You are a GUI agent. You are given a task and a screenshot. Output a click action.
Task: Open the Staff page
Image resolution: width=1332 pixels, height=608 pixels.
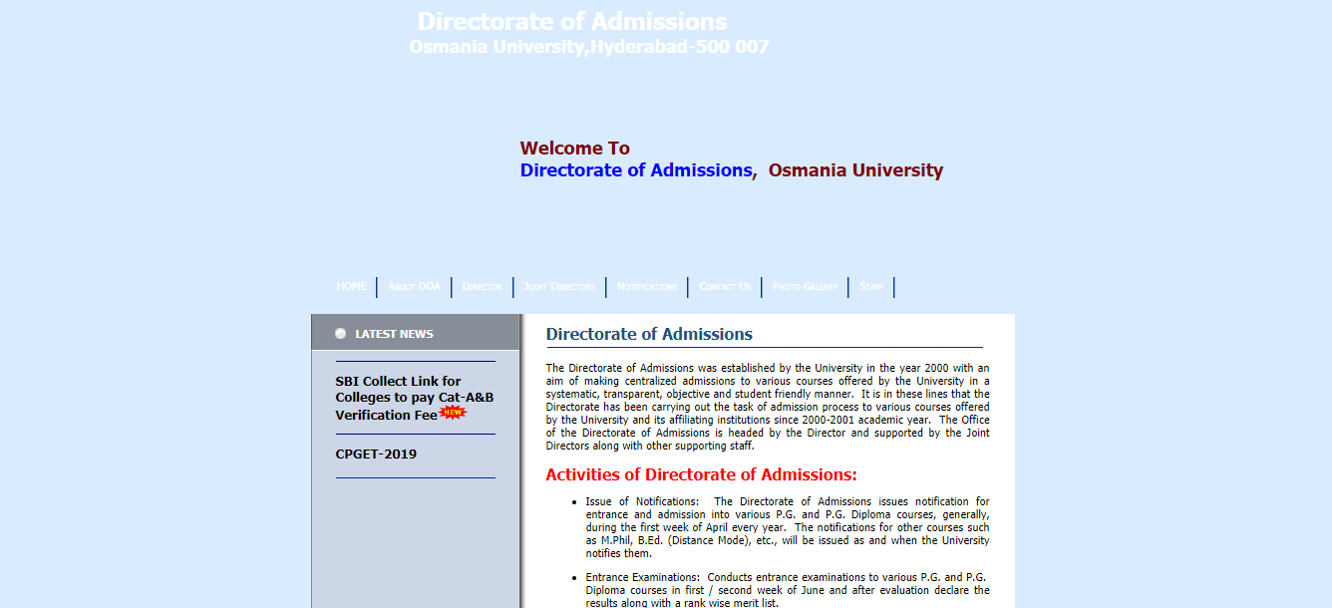870,286
